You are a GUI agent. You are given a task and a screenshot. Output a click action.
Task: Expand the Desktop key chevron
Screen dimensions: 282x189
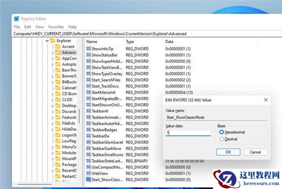pos(52,106)
